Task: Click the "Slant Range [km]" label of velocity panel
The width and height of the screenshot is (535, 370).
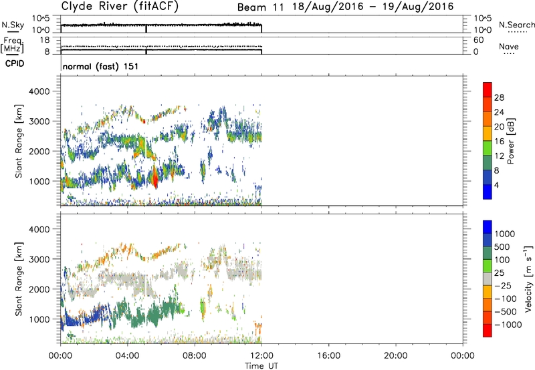Action: pyautogui.click(x=19, y=279)
